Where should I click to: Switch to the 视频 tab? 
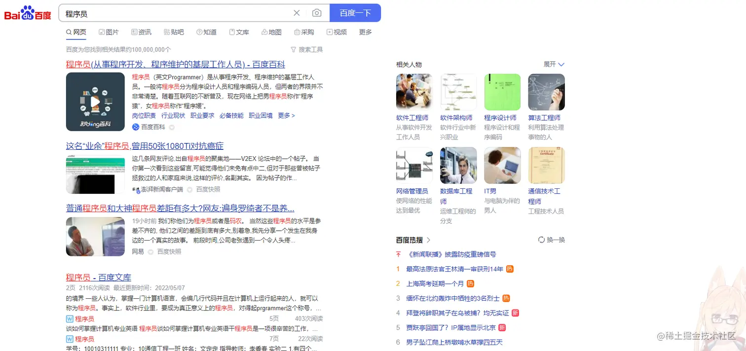(336, 32)
